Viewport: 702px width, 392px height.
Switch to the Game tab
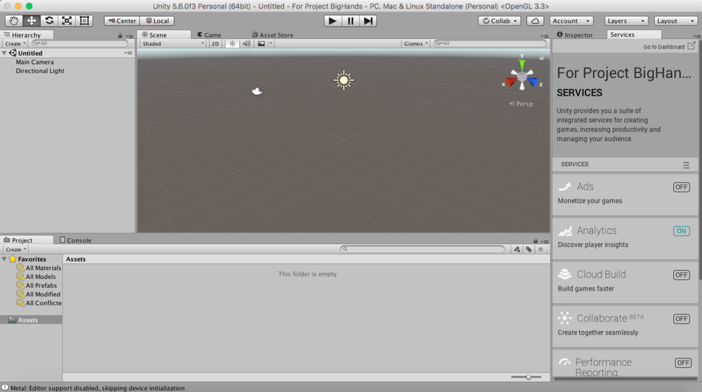pyautogui.click(x=209, y=35)
